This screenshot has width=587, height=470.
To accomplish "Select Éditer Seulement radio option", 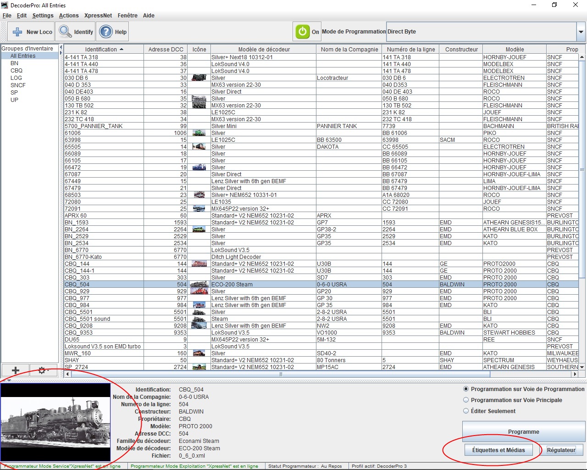I will pyautogui.click(x=466, y=411).
